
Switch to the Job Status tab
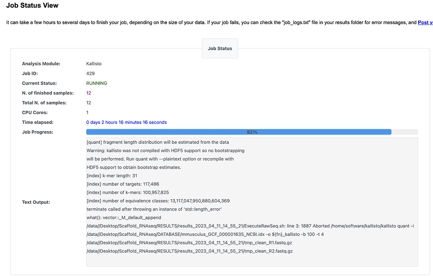click(219, 48)
